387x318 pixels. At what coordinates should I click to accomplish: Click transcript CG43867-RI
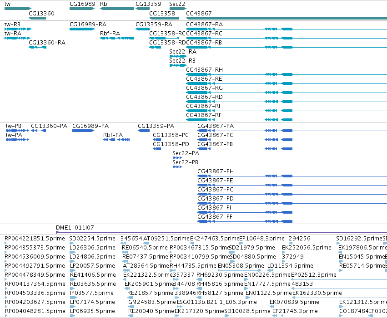pos(203,106)
